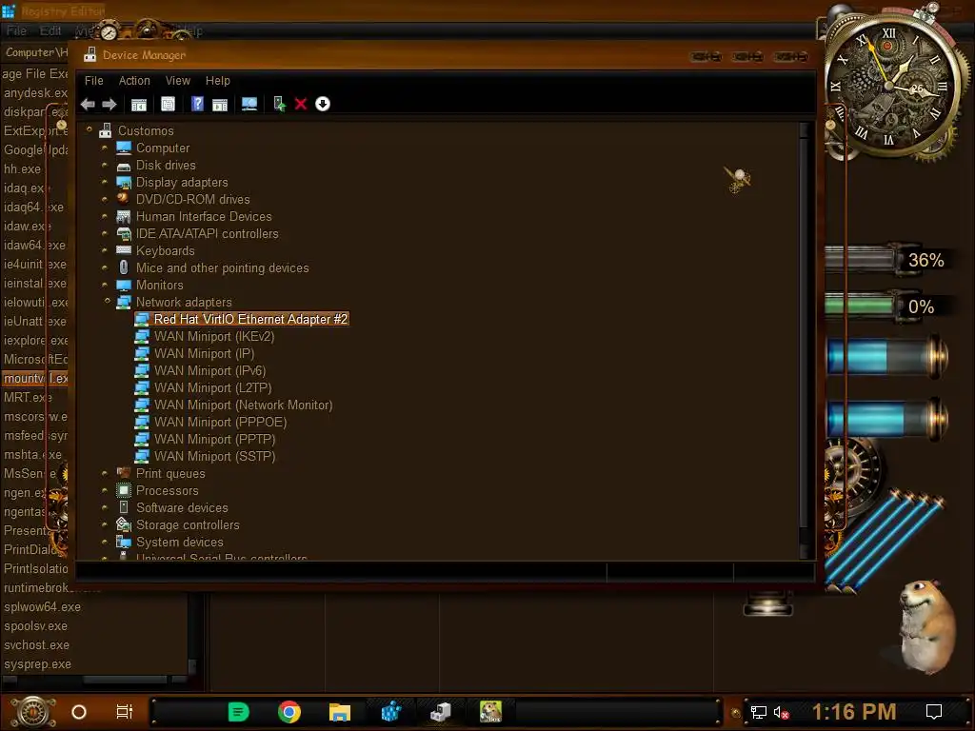The image size is (975, 731).
Task: Open the Device Manager View menu
Action: (x=178, y=81)
